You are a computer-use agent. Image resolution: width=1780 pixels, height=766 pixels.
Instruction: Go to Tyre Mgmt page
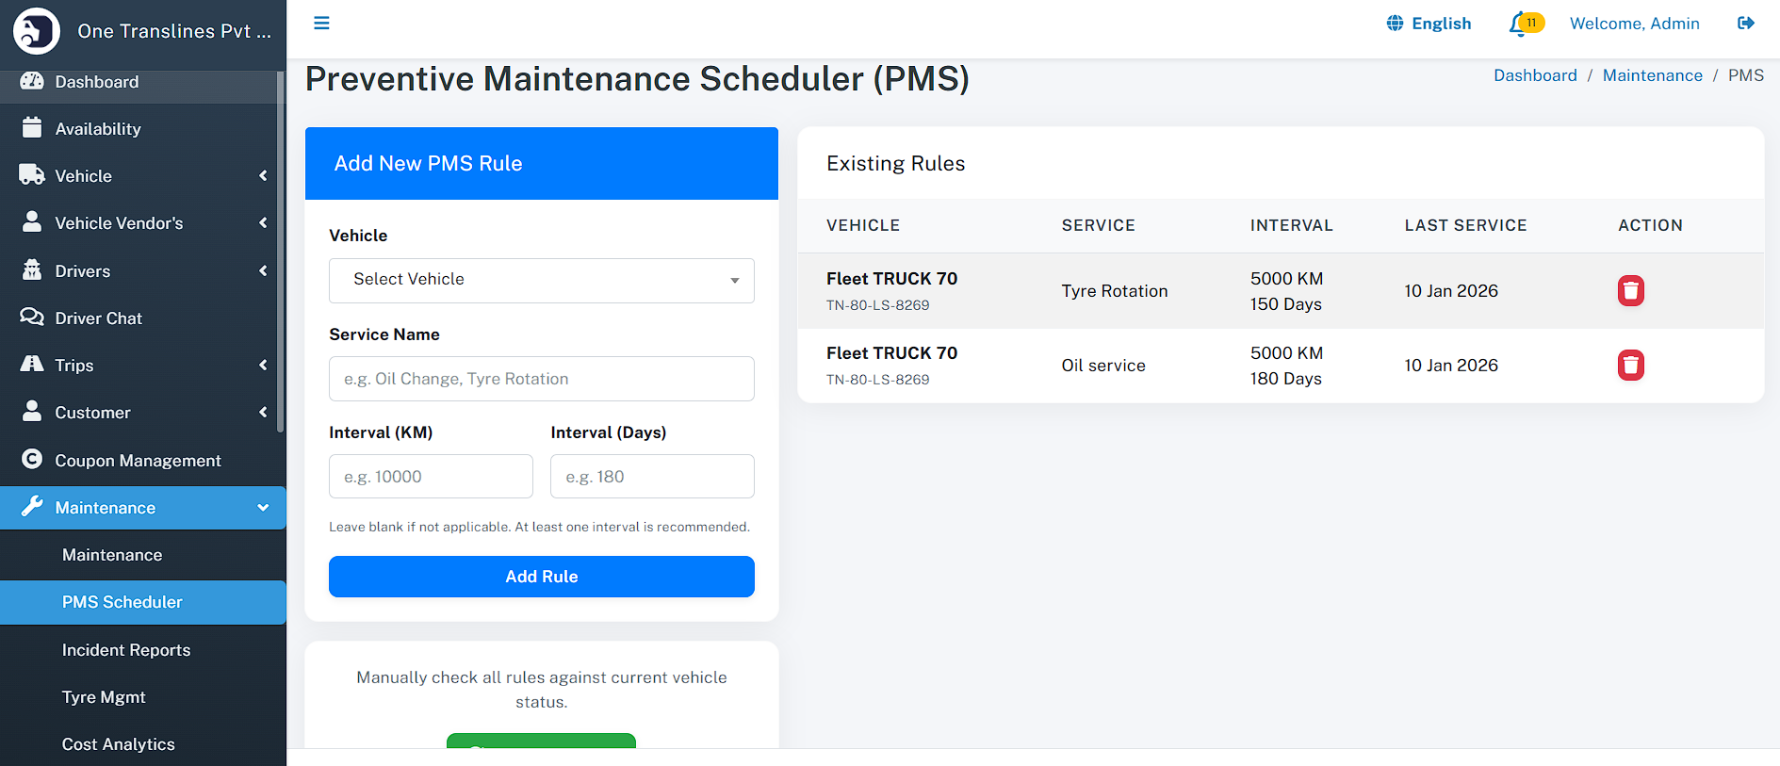pyautogui.click(x=104, y=697)
